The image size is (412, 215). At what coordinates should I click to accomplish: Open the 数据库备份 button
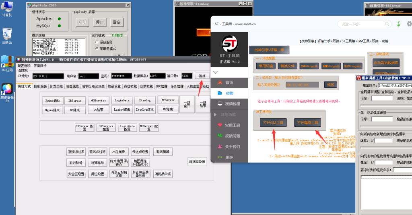point(197,162)
